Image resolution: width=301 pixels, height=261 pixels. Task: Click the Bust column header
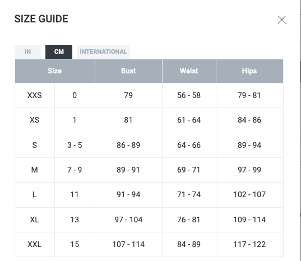(x=128, y=71)
